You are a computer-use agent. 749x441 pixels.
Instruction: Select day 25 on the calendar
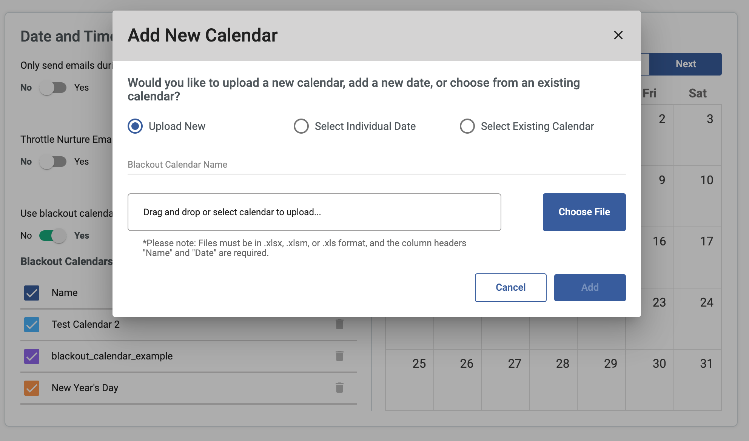click(x=418, y=364)
